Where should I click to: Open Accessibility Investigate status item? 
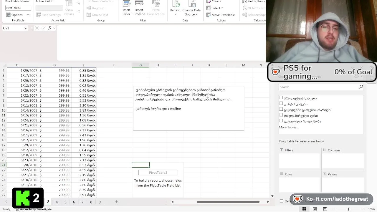(34, 209)
